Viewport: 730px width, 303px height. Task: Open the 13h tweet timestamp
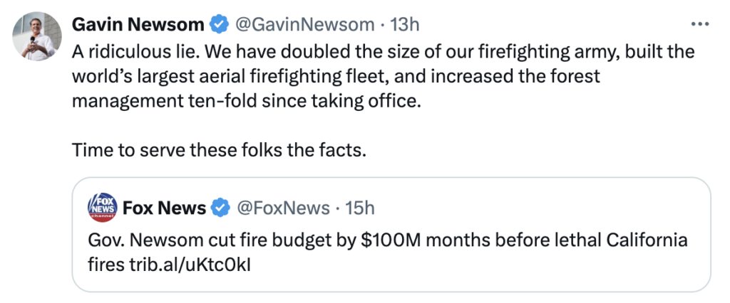tap(406, 25)
